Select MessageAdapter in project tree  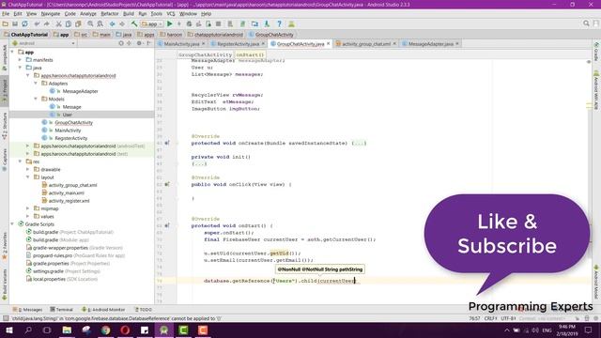(80, 91)
